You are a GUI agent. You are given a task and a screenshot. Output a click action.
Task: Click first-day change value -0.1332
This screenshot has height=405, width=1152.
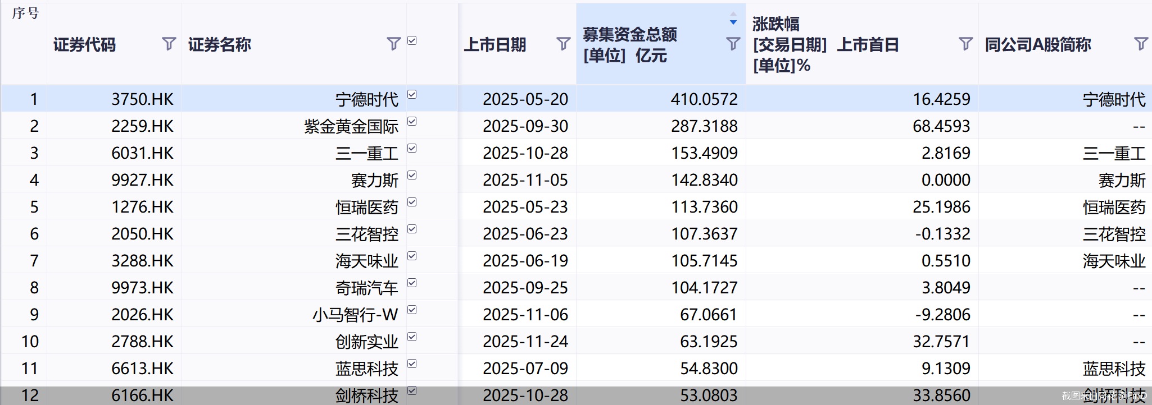click(x=942, y=234)
